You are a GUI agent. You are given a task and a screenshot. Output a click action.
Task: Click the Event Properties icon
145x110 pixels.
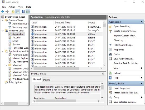coord(110,88)
